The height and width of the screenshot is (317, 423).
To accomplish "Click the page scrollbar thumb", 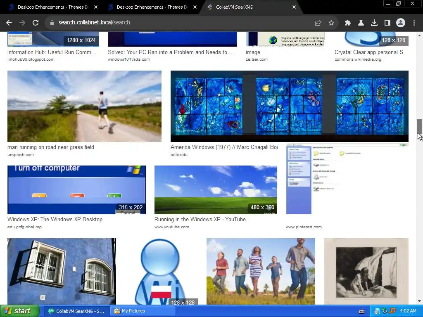I will click(419, 126).
